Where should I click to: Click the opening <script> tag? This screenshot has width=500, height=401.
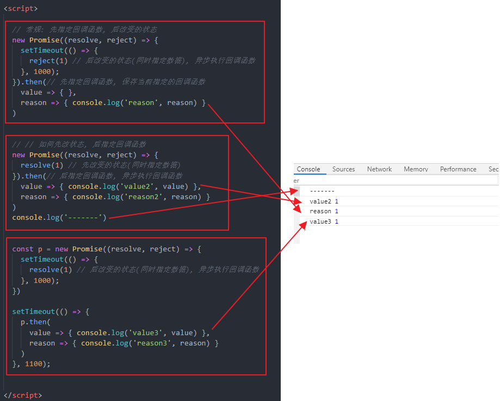coord(21,9)
